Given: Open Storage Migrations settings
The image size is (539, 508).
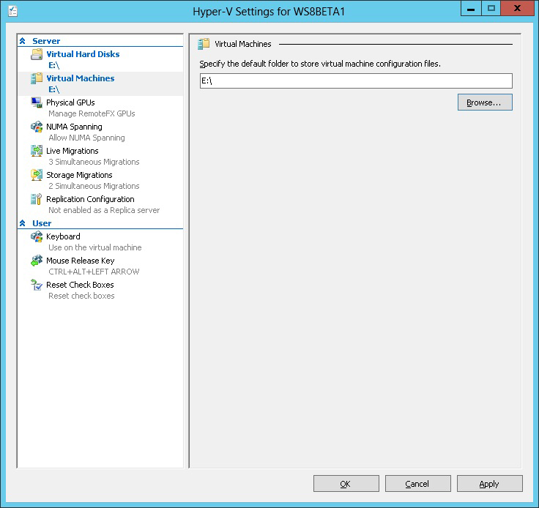Looking at the screenshot, I should (x=79, y=175).
